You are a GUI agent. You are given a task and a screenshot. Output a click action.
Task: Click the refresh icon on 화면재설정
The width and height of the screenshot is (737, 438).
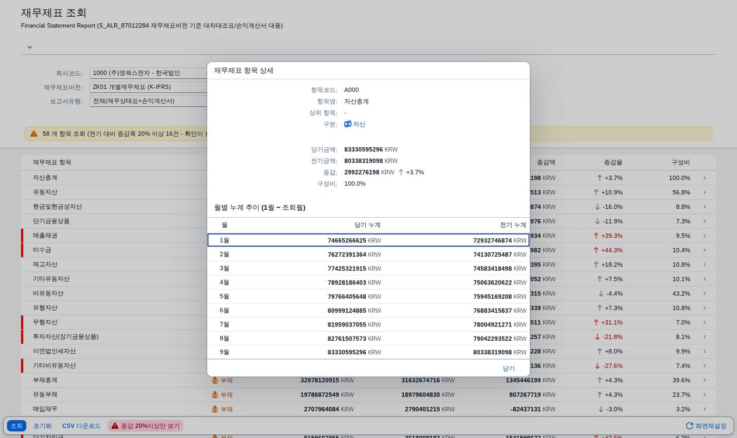tap(689, 426)
